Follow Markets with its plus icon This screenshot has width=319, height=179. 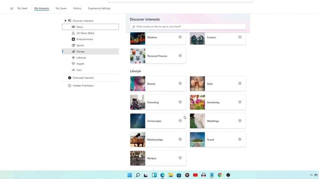pos(180,37)
